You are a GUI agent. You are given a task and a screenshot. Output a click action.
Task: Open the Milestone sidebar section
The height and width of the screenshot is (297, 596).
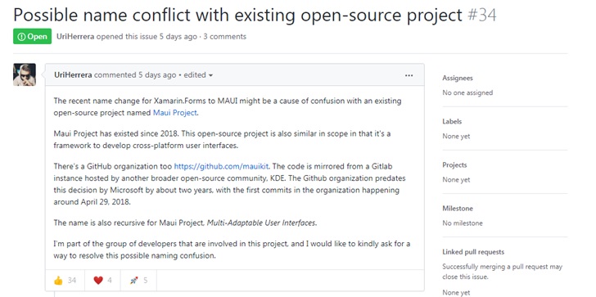pyautogui.click(x=458, y=209)
